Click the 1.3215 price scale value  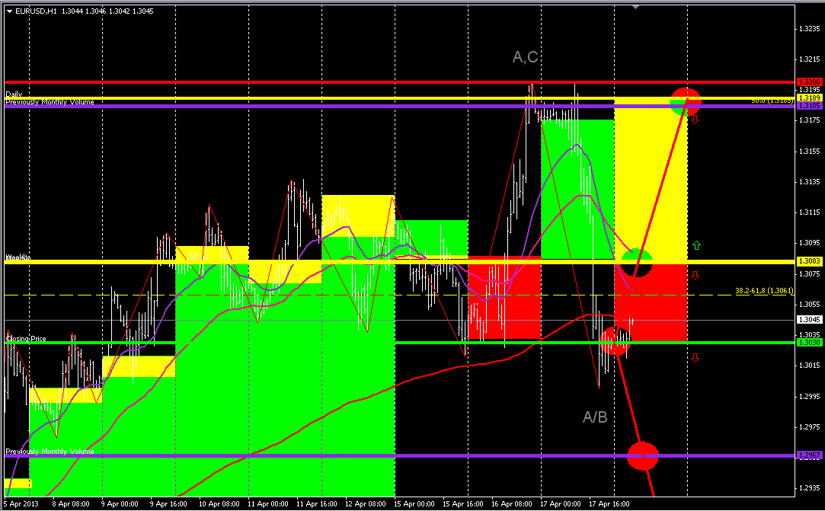tap(809, 59)
